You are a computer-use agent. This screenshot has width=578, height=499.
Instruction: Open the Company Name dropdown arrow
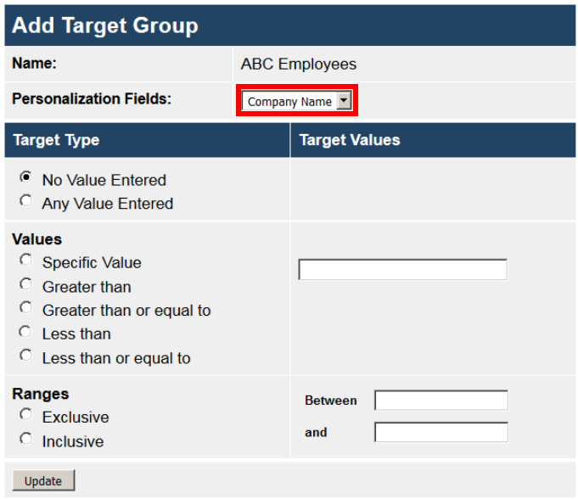click(344, 101)
